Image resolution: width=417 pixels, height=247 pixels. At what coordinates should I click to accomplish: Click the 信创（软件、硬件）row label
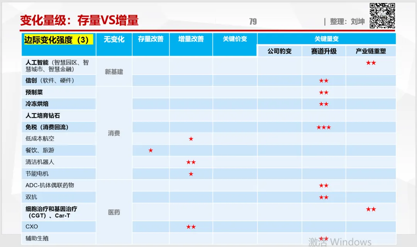point(50,81)
